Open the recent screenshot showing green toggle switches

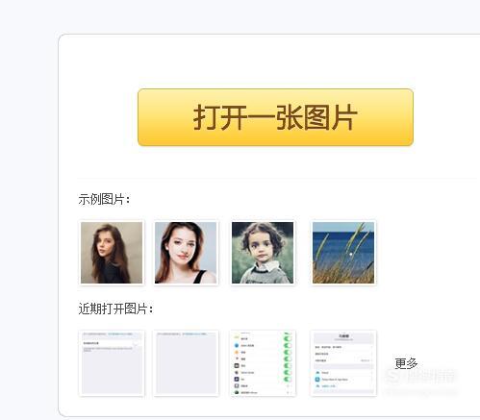263,363
